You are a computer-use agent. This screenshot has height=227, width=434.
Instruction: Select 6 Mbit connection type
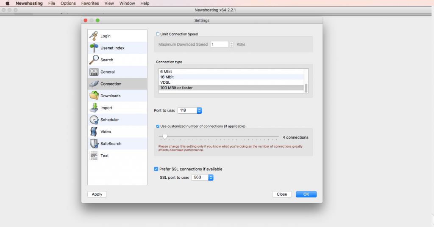[x=231, y=71]
